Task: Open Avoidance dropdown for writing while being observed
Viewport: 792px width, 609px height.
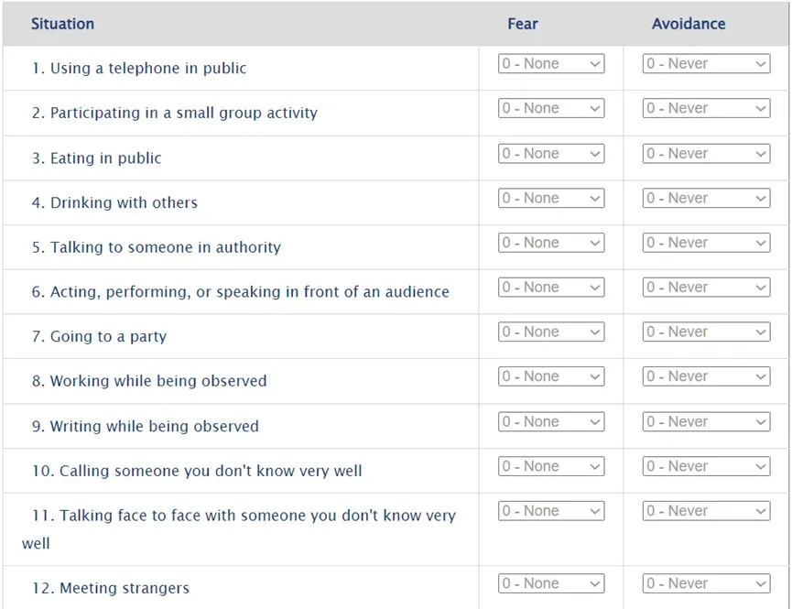Action: [706, 422]
